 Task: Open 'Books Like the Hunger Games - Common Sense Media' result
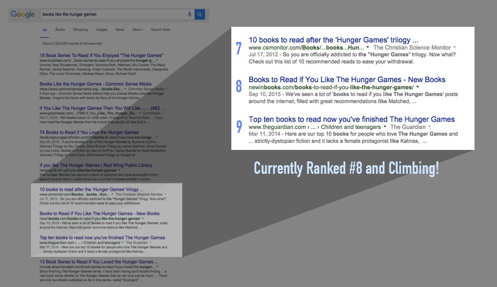click(96, 84)
